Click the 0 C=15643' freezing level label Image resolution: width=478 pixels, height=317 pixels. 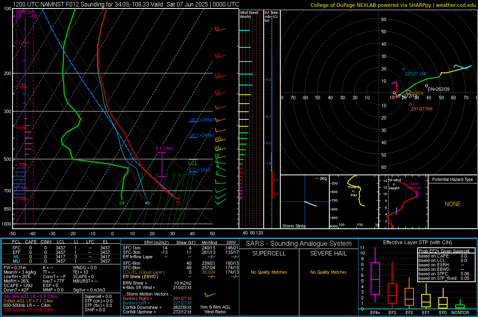[200, 170]
